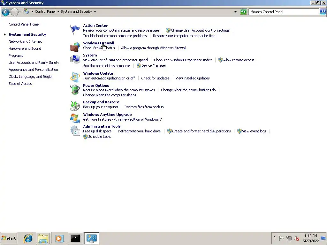Open Check the Windows Experience Index
This screenshot has height=245, width=327.
coord(183,60)
